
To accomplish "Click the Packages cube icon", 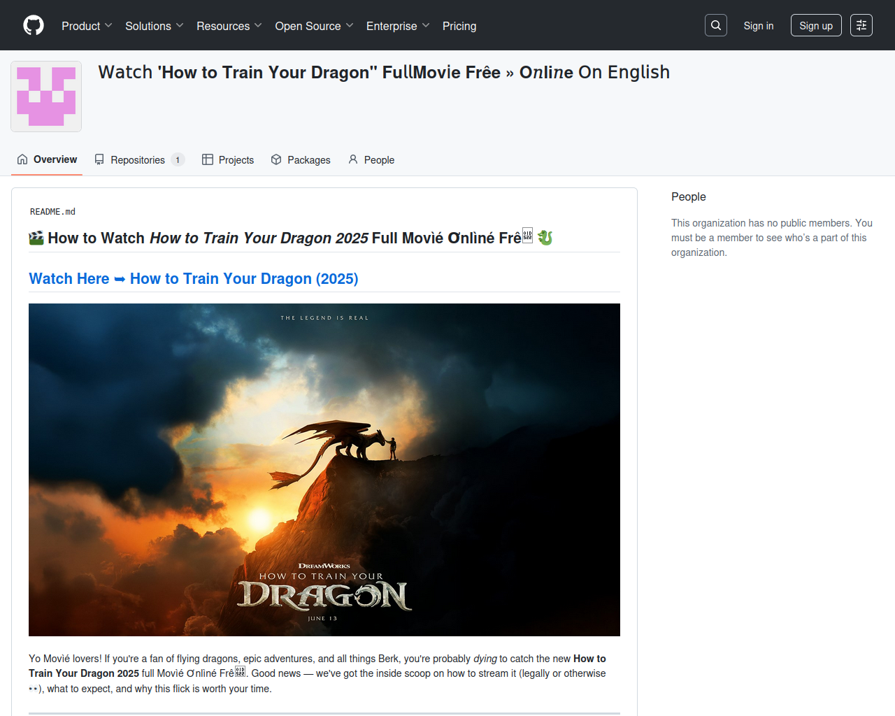I will point(276,159).
